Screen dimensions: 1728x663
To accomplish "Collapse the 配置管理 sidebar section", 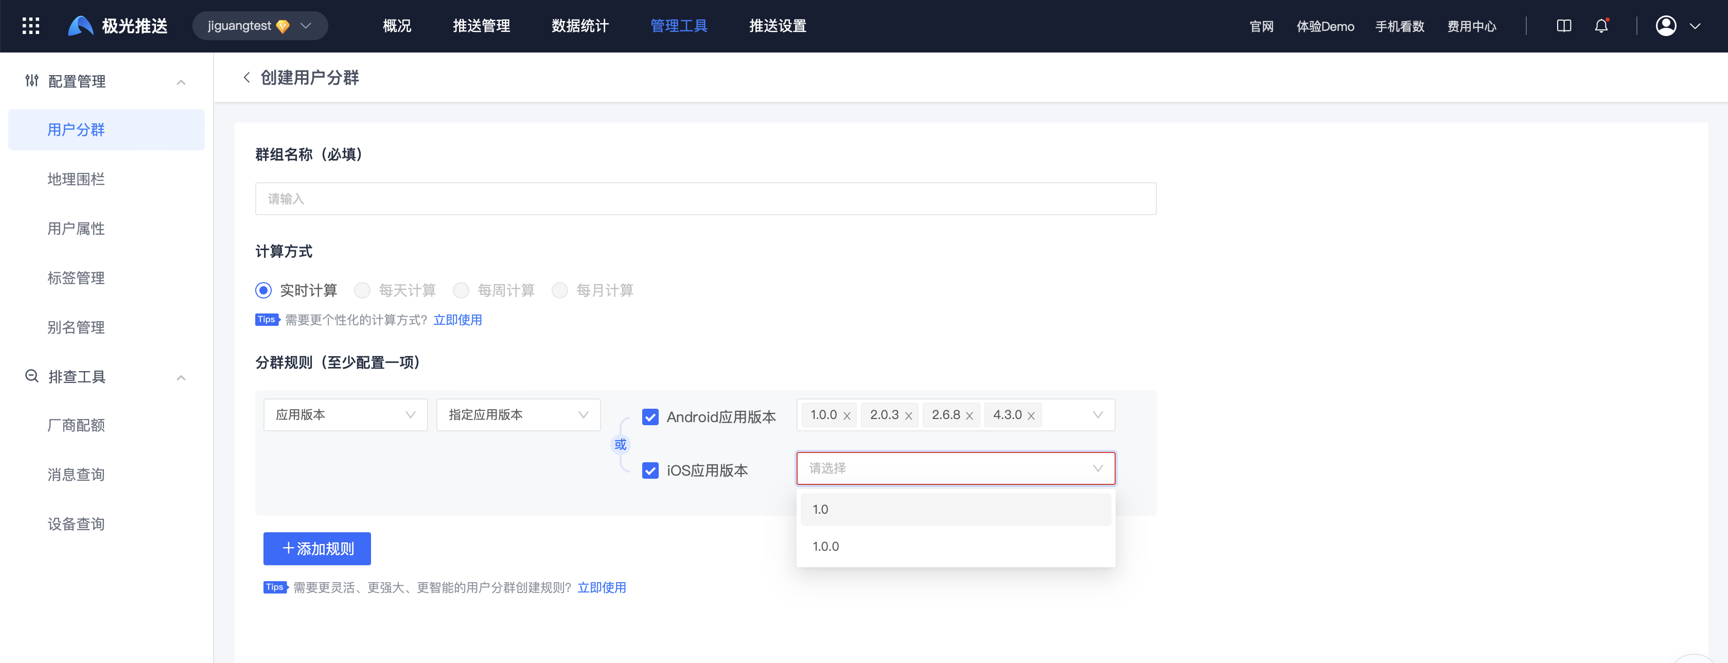I will pyautogui.click(x=181, y=82).
